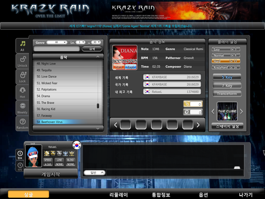Image resolution: width=265 pixels, height=199 pixels.
Task: Open 스테이지 설정 stage settings
Action: 227,126
